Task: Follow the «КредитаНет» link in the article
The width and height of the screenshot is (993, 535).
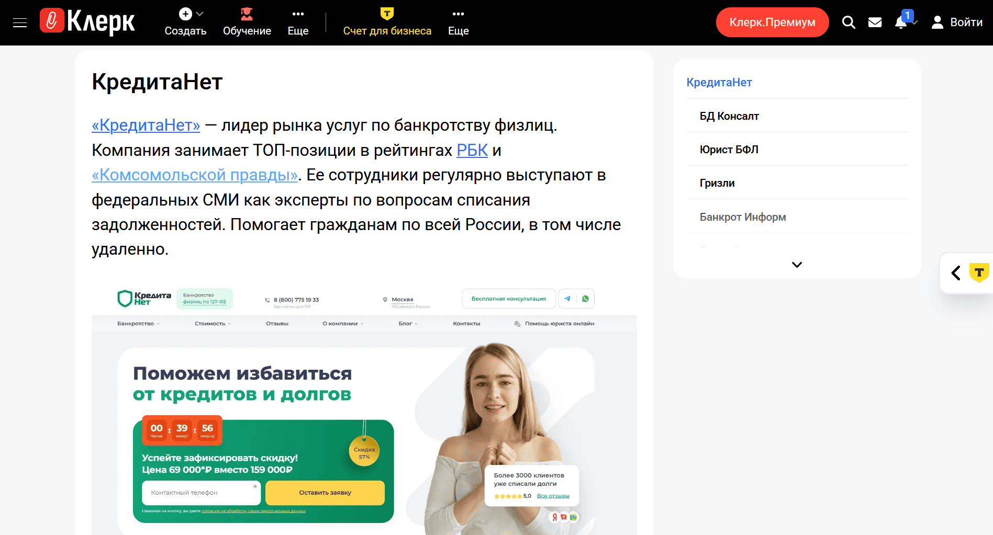Action: click(x=146, y=125)
